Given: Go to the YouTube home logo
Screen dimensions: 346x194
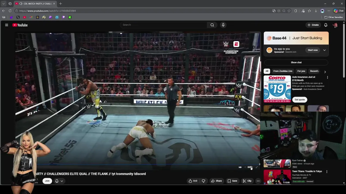Looking at the screenshot, I should (20, 25).
